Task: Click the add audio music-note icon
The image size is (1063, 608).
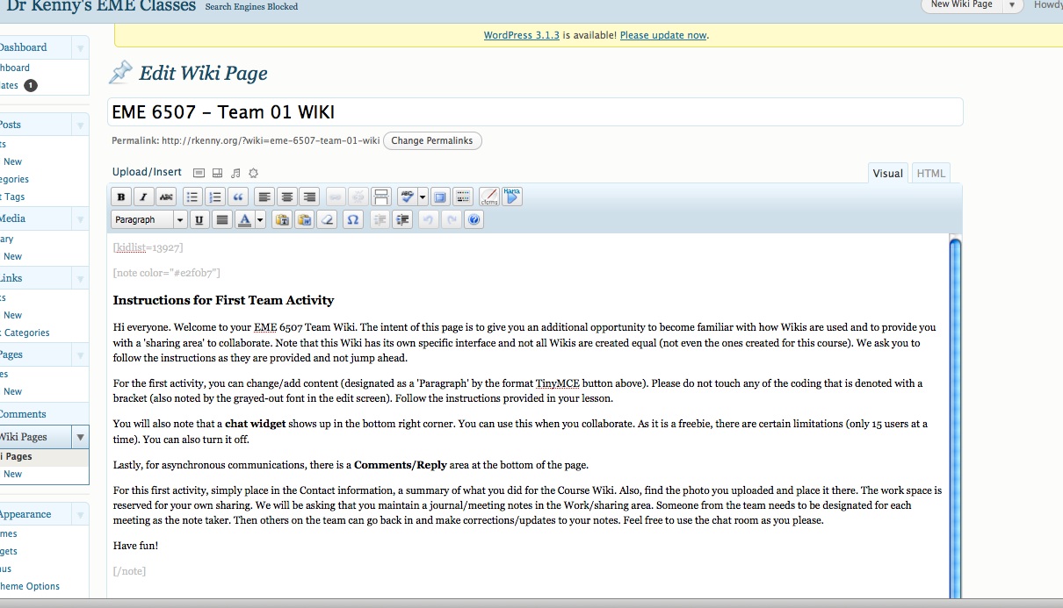Action: [x=235, y=173]
